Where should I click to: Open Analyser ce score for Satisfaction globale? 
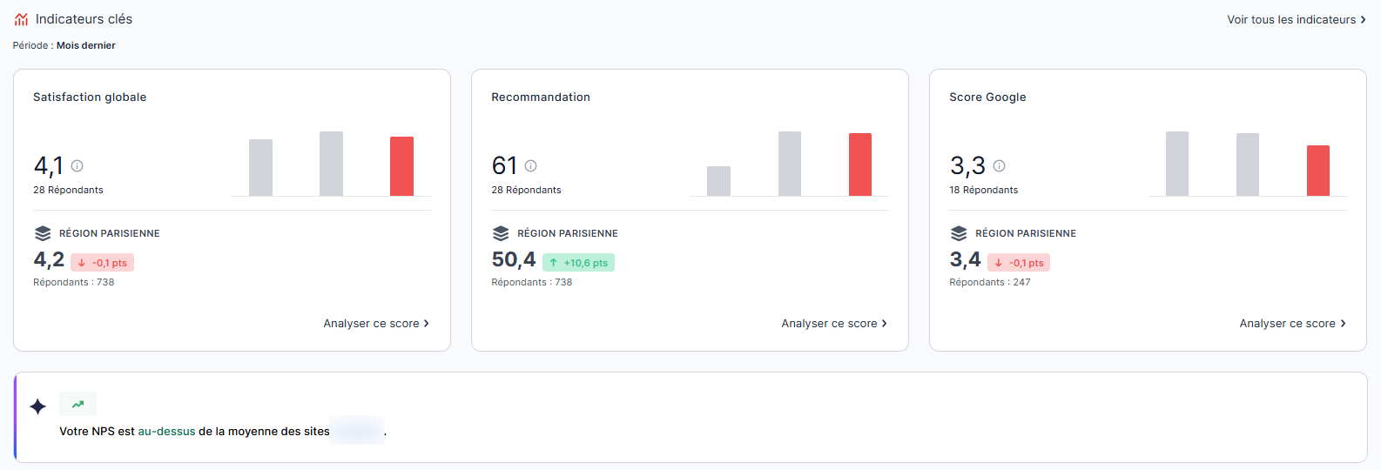pos(376,324)
